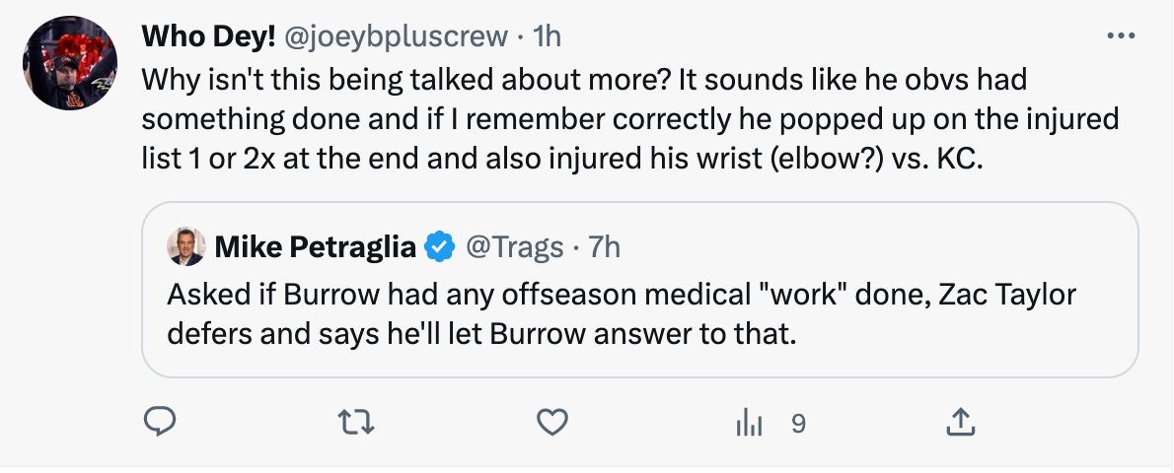Screen dimensions: 1174x473
Task: Click quoted line "defers and says he'll let Burrow answer"
Action: [x=481, y=332]
